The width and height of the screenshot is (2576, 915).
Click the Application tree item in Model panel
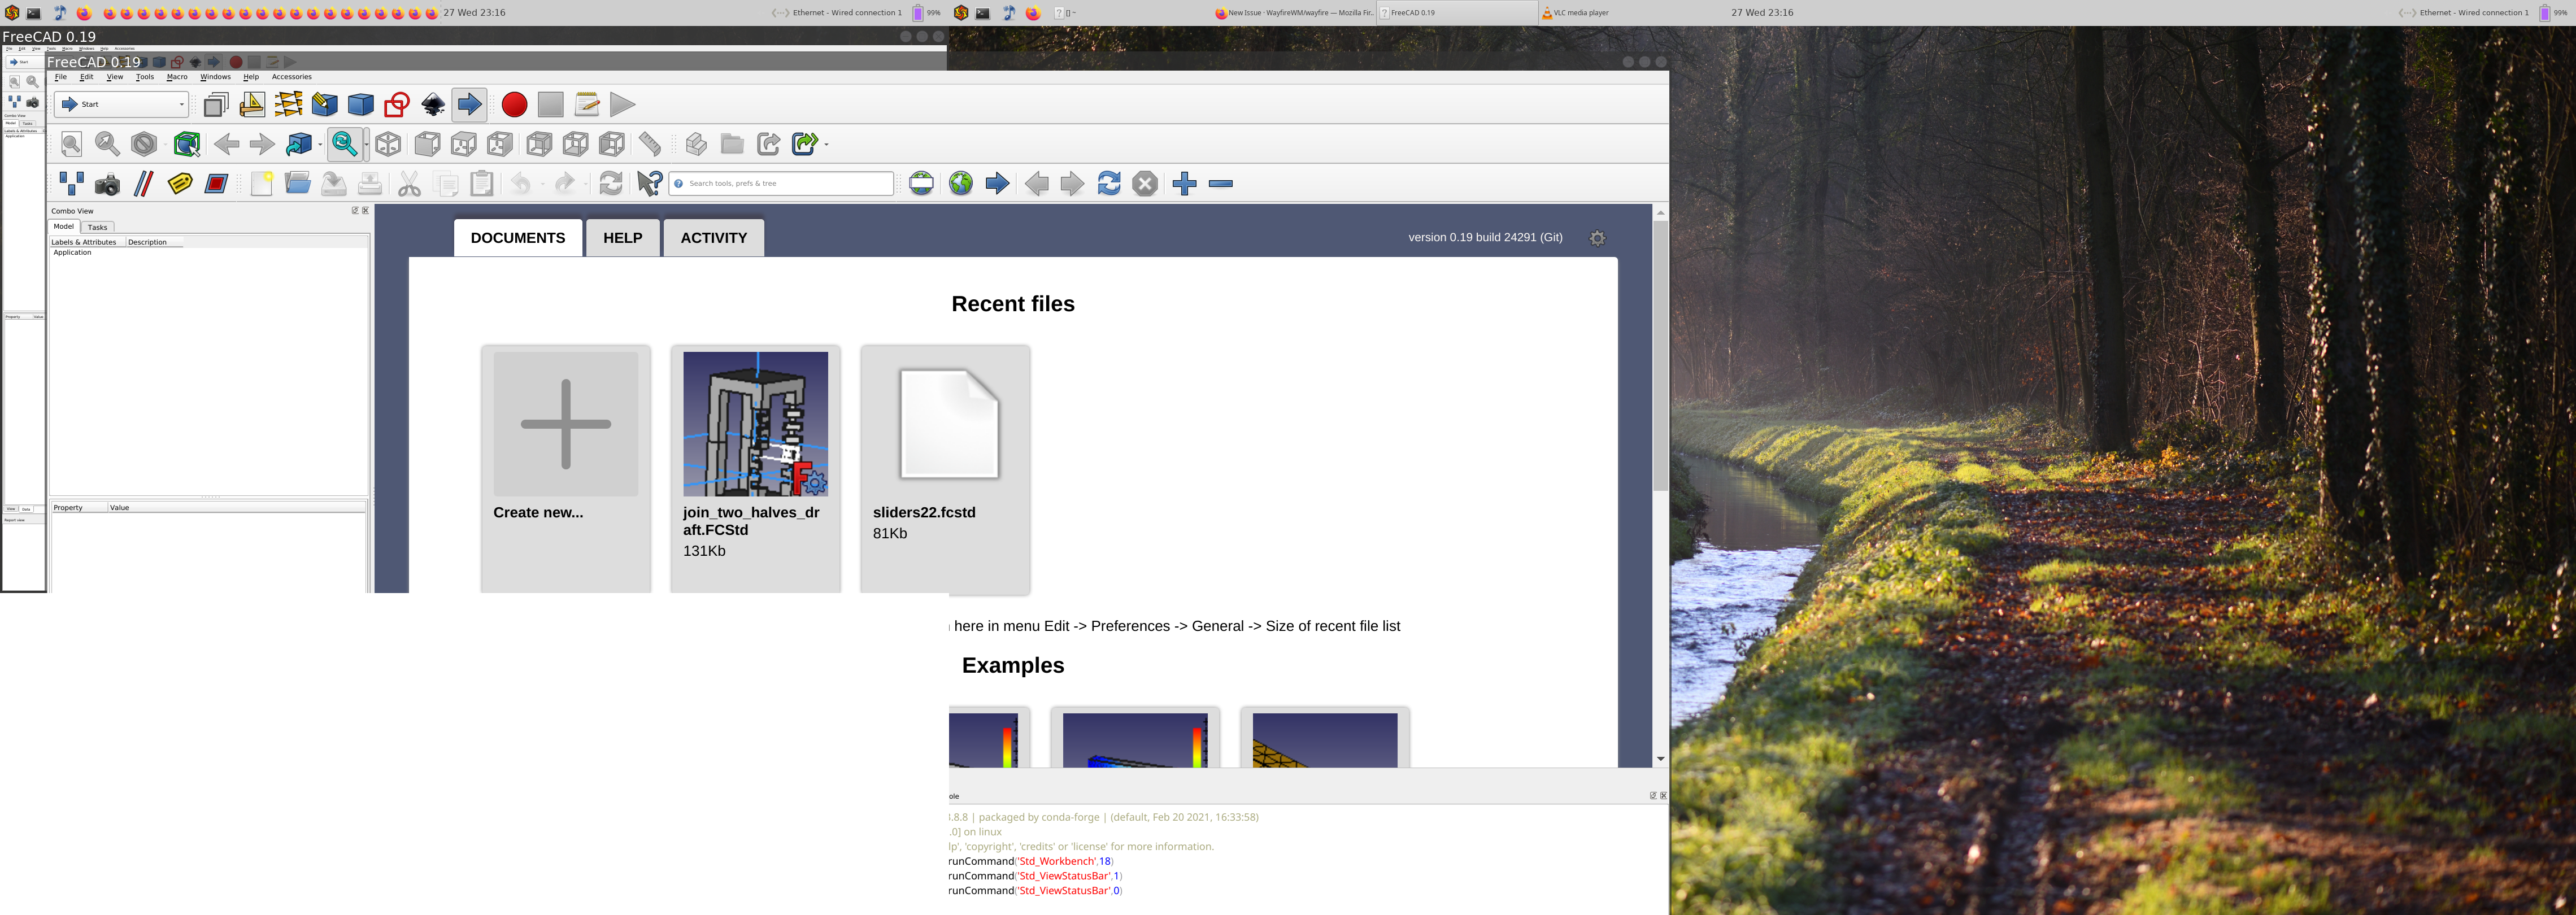[x=72, y=253]
